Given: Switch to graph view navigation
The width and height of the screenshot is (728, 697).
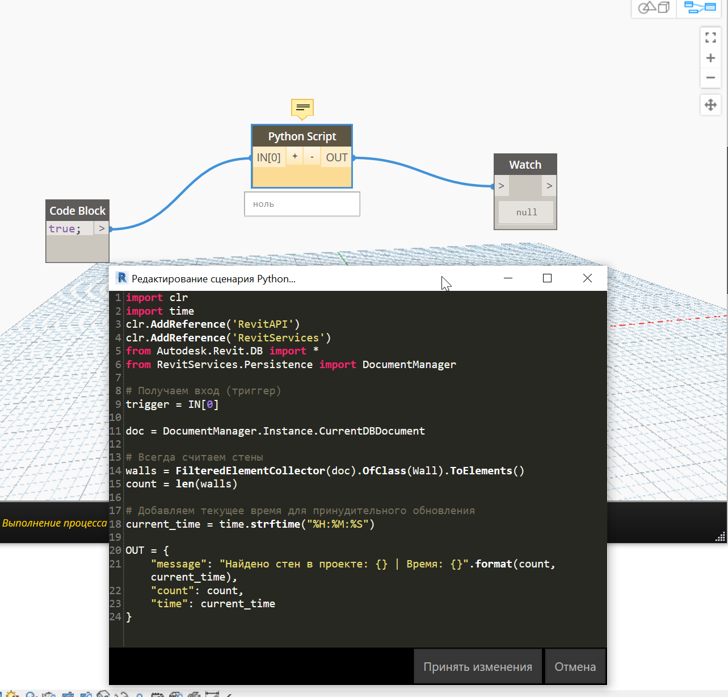Looking at the screenshot, I should point(700,8).
